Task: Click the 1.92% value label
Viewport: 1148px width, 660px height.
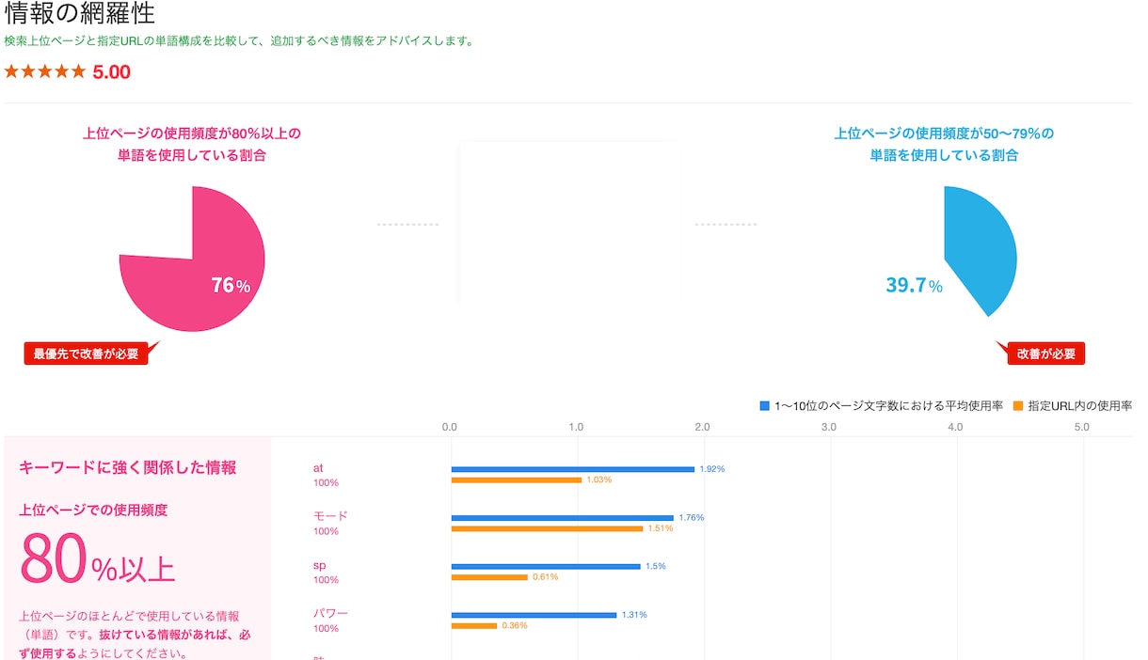Action: 712,469
